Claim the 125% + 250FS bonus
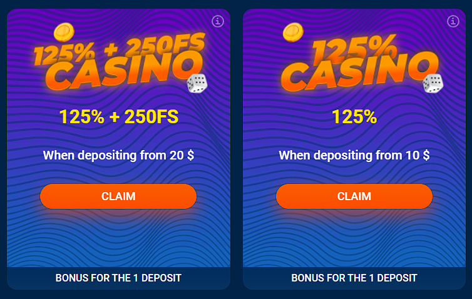 coord(118,196)
